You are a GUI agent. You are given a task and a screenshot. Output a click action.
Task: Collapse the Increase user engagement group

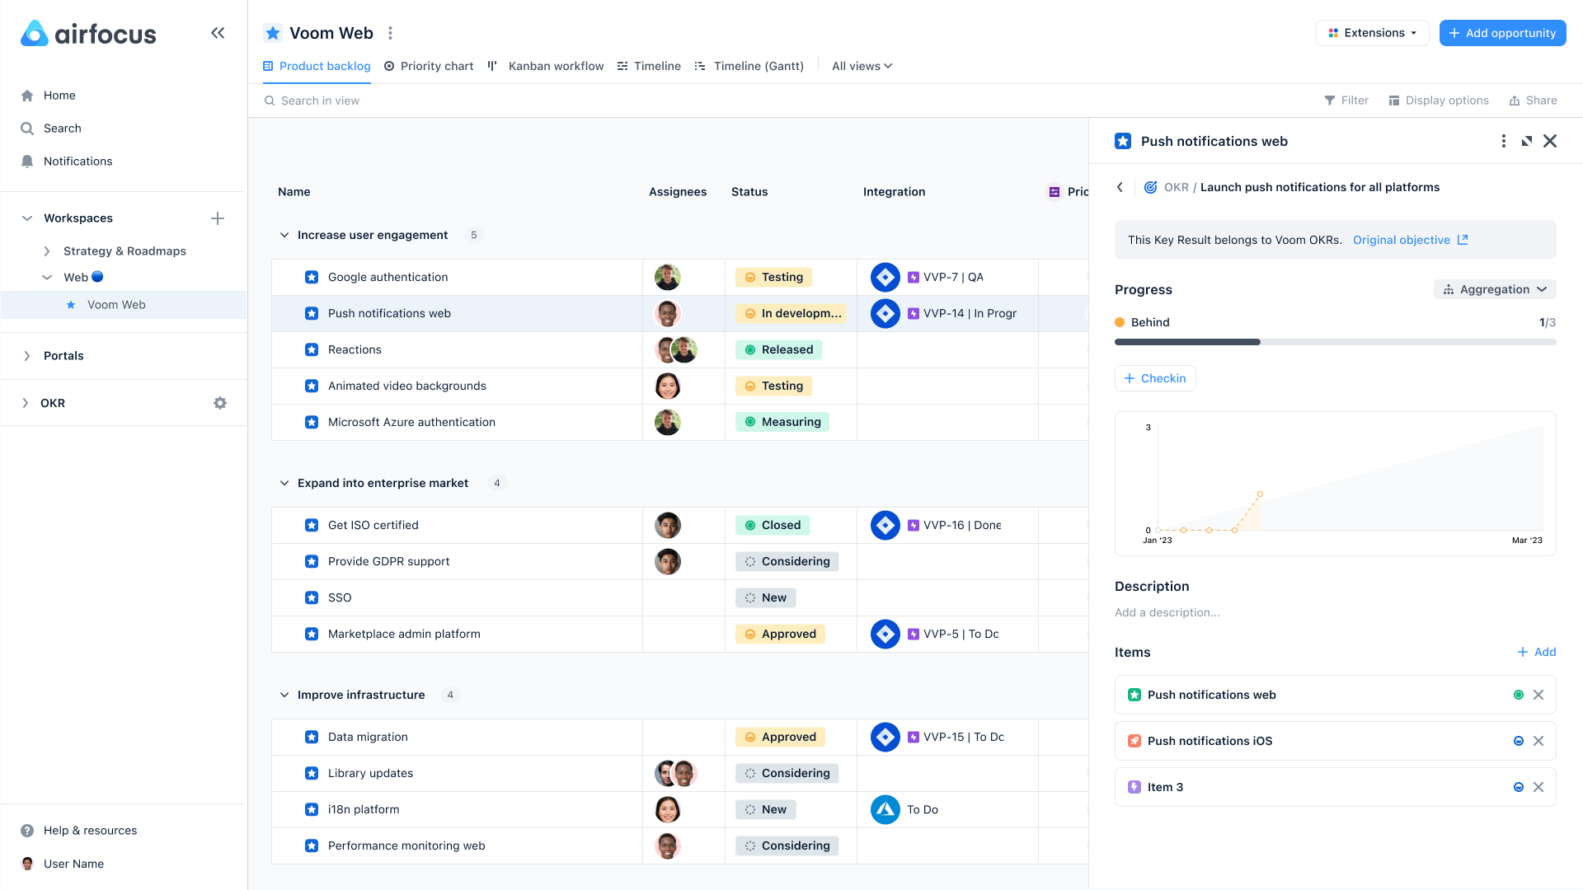tap(284, 235)
